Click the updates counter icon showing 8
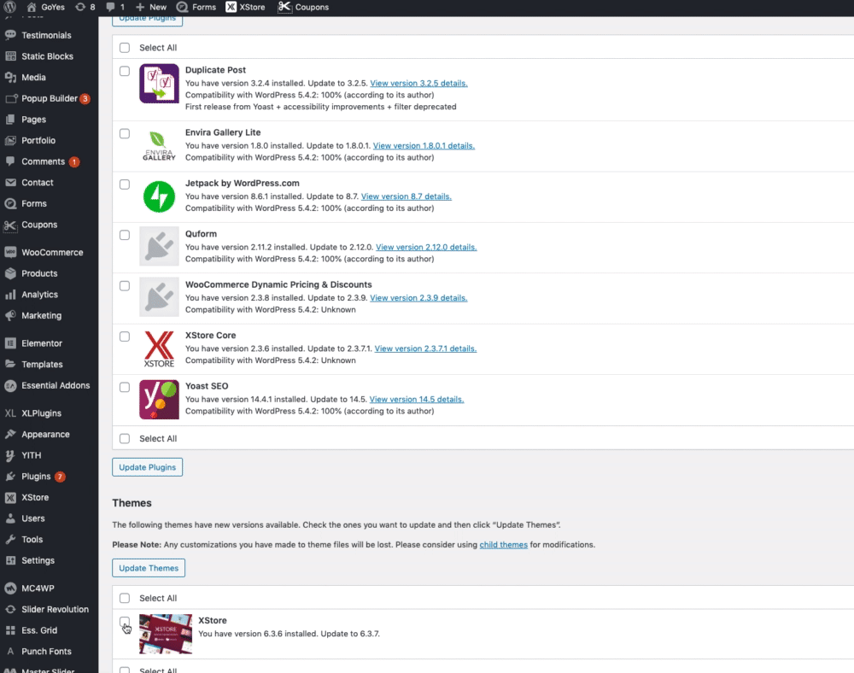The height and width of the screenshot is (673, 854). click(80, 7)
